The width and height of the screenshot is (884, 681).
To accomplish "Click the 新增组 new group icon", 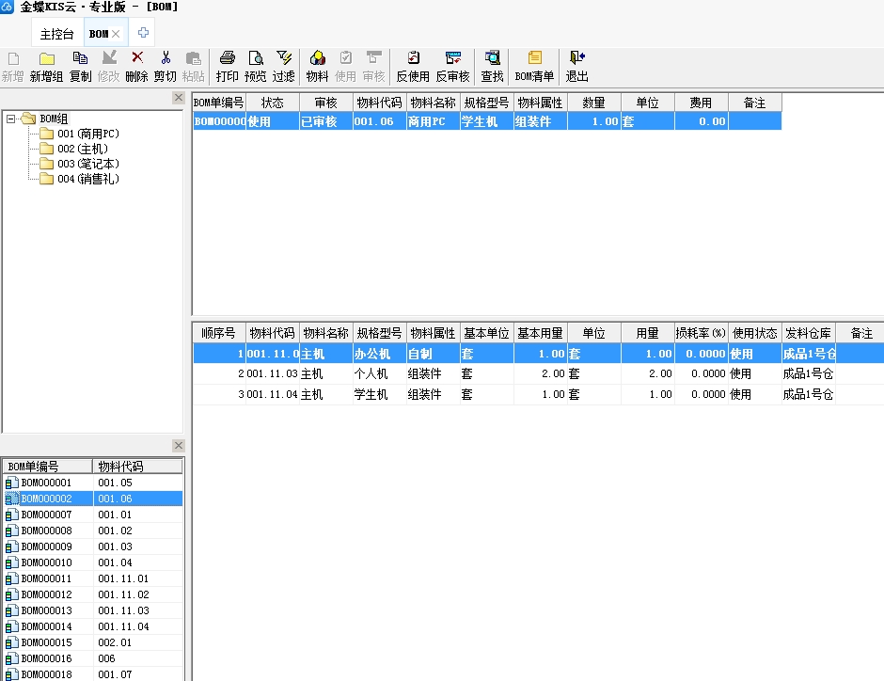I will 46,66.
